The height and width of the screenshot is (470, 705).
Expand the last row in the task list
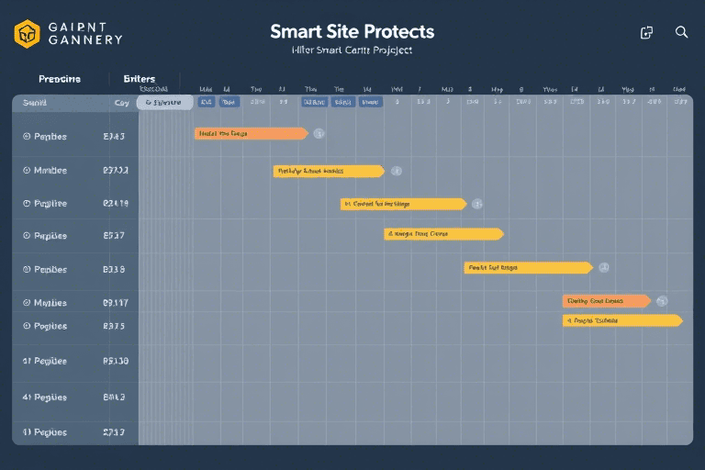pos(27,431)
